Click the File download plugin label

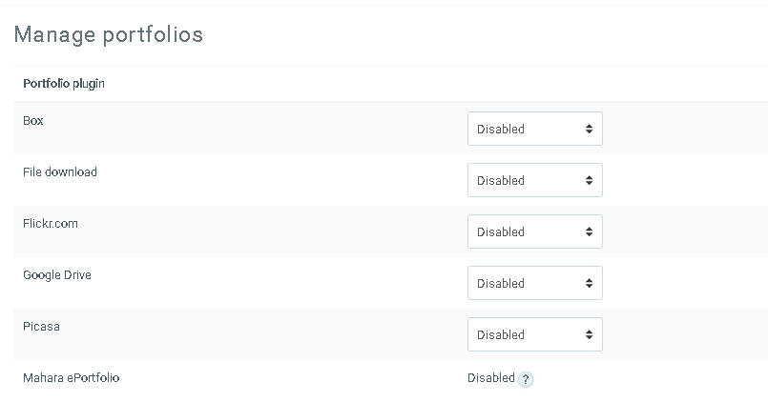(x=60, y=172)
